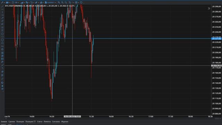Click the 14:00 time axis label
222x125 pixels.
[x=32, y=117]
